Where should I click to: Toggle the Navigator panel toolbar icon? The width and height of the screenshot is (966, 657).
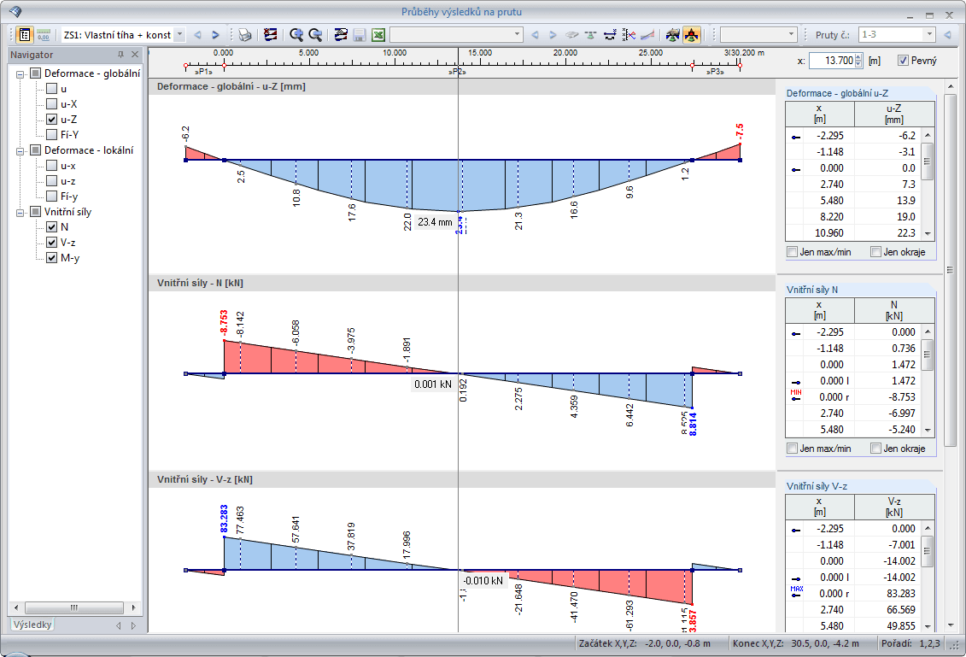pyautogui.click(x=24, y=34)
